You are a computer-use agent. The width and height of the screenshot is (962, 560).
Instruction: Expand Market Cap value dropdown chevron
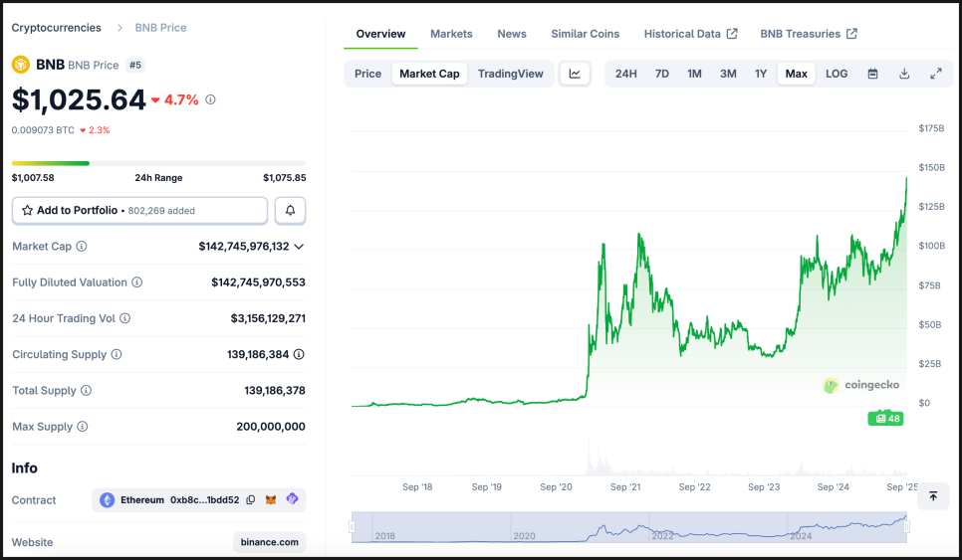pos(299,247)
